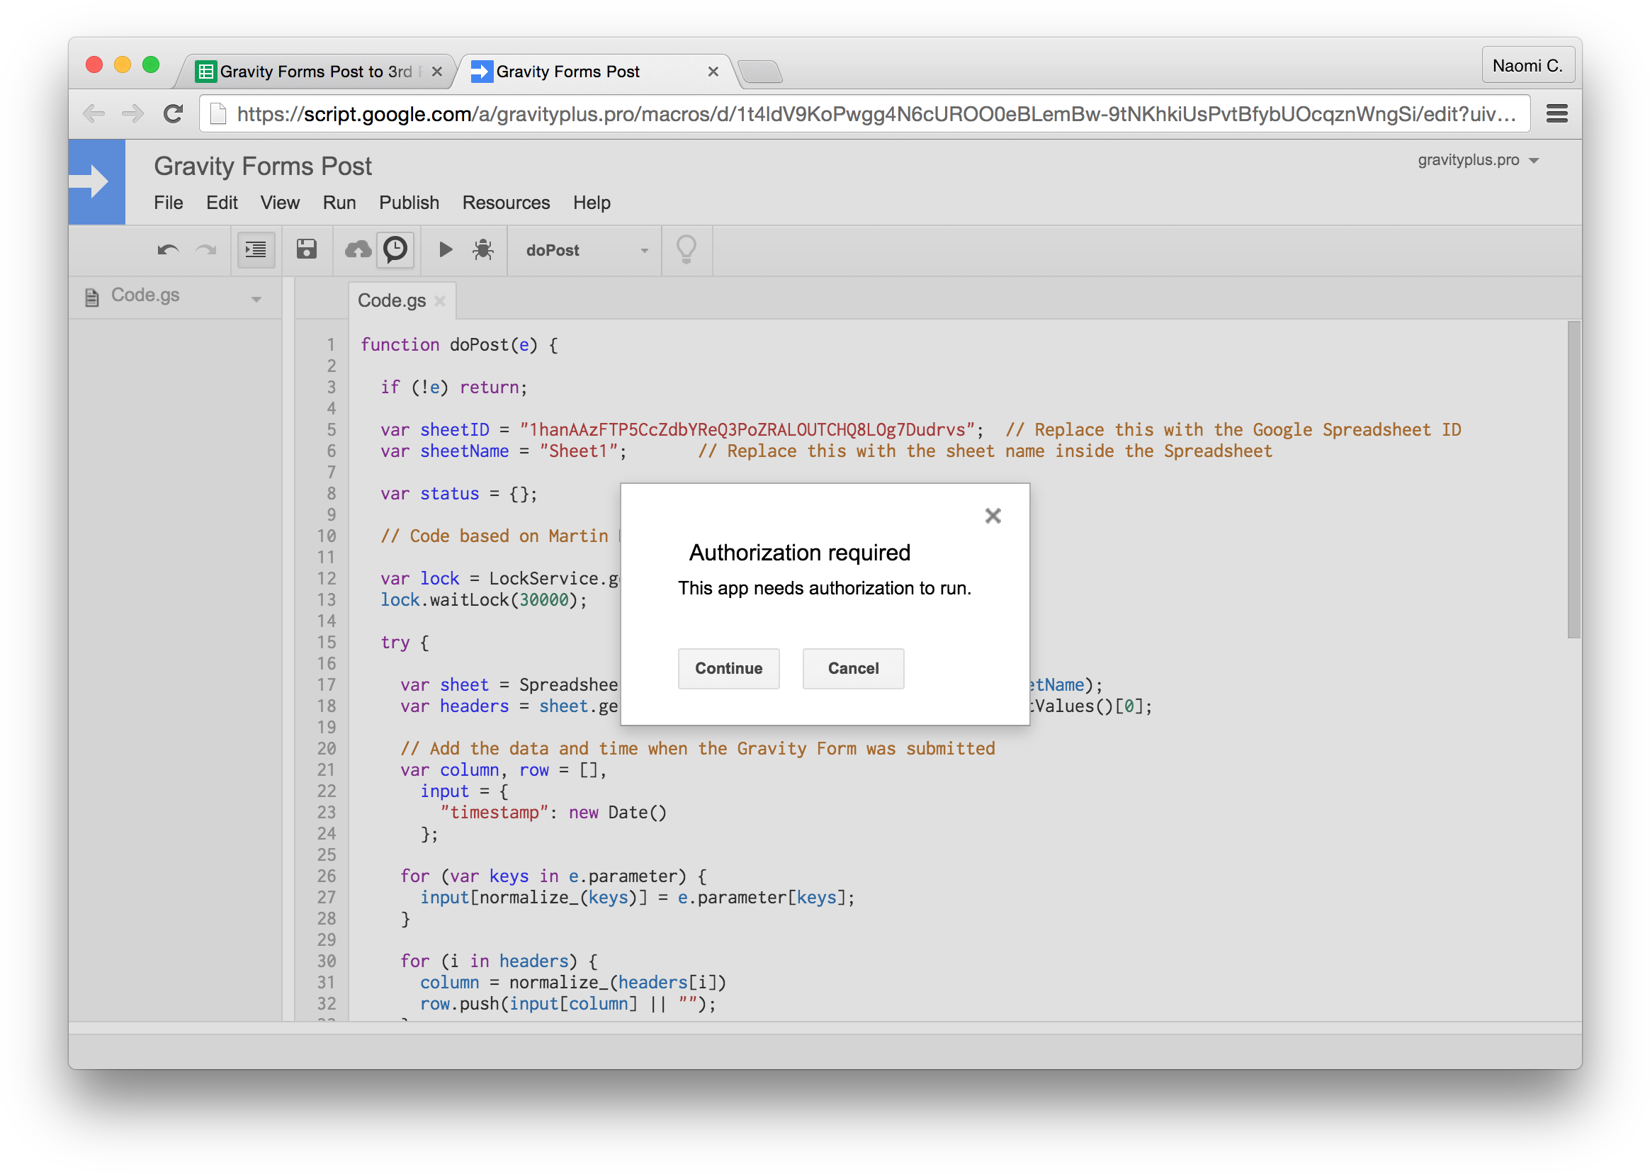1650x1174 pixels.
Task: Switch to the Gravity Forms Post to 3rd browser tab
Action: [315, 72]
